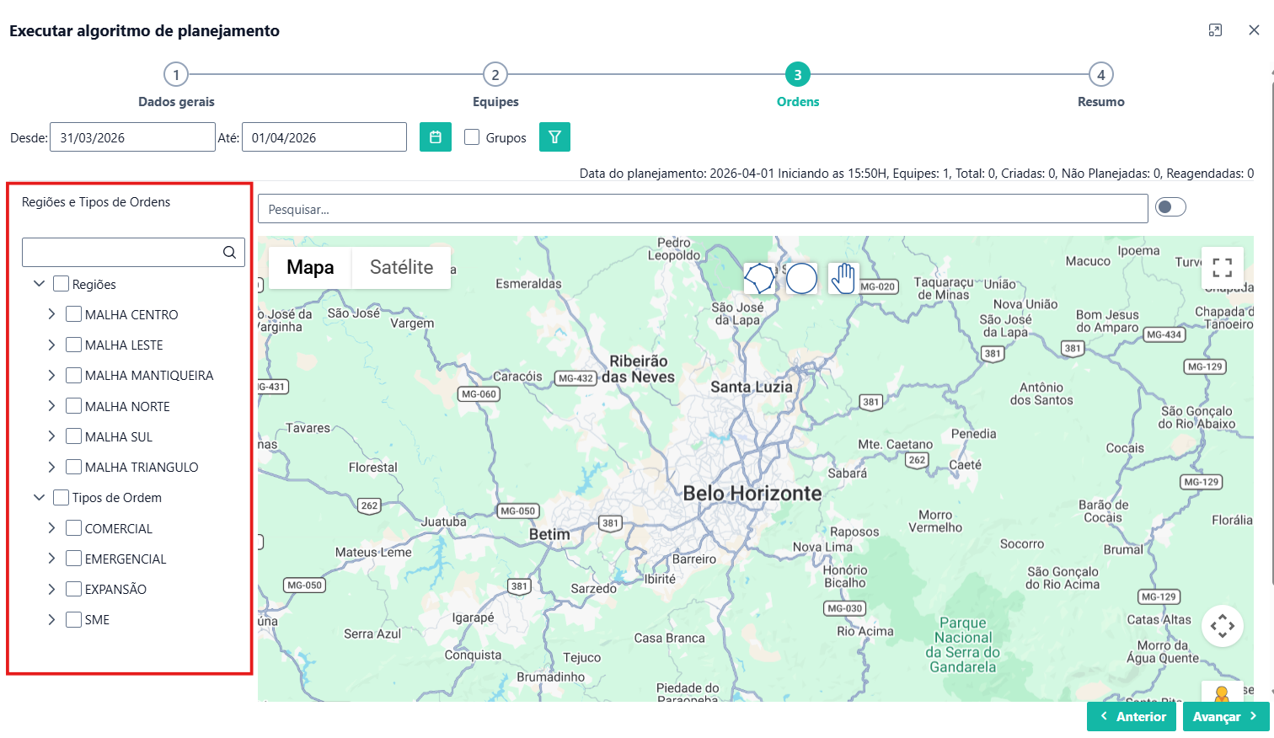This screenshot has height=738, width=1274.
Task: Collapse the Tipos de Ordem group
Action: click(39, 498)
